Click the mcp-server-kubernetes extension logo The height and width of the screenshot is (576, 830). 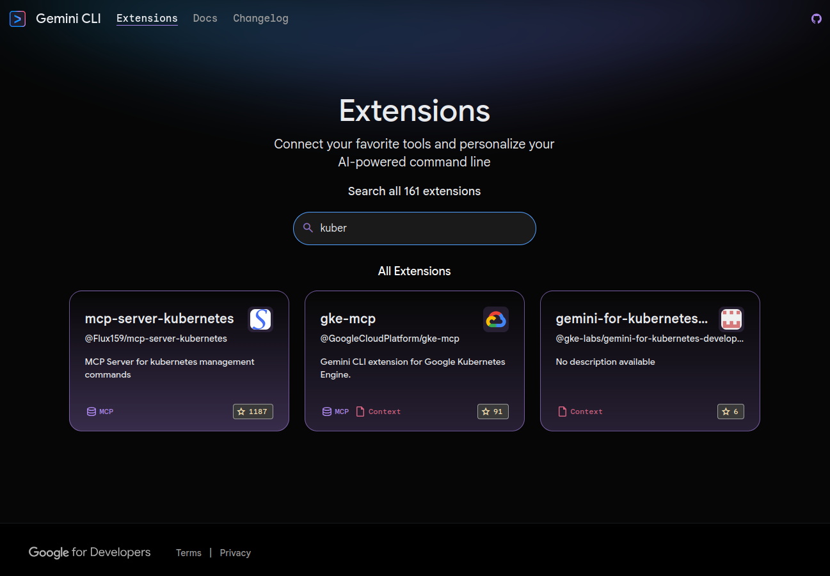[260, 319]
